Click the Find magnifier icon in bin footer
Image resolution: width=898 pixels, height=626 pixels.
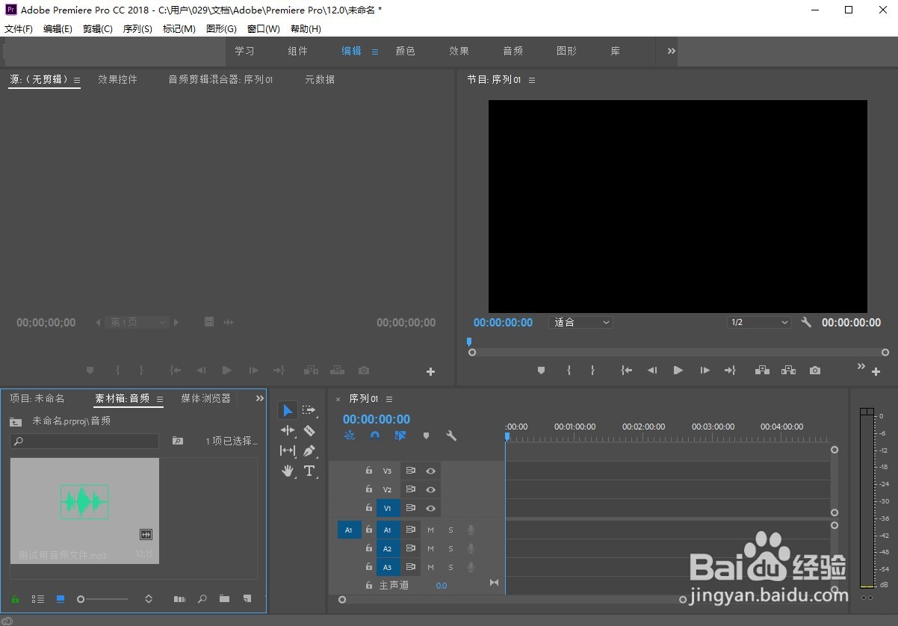202,599
